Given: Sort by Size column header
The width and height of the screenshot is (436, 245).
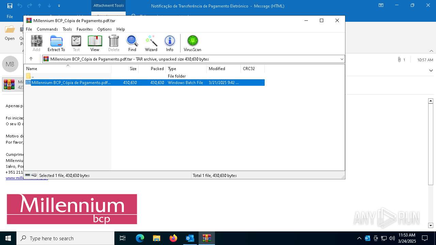Looking at the screenshot, I should click(125, 69).
